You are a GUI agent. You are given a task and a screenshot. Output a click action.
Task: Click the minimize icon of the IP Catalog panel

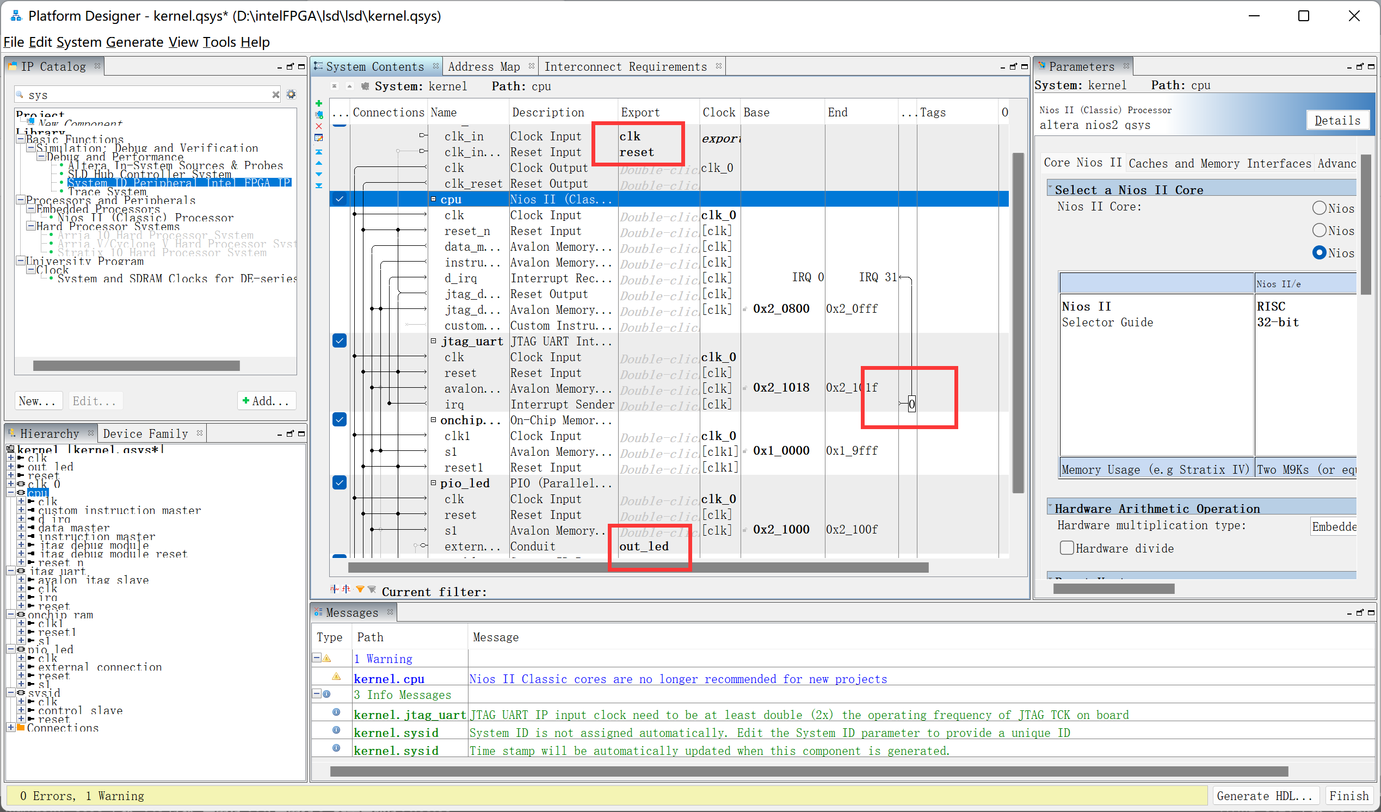[x=280, y=67]
